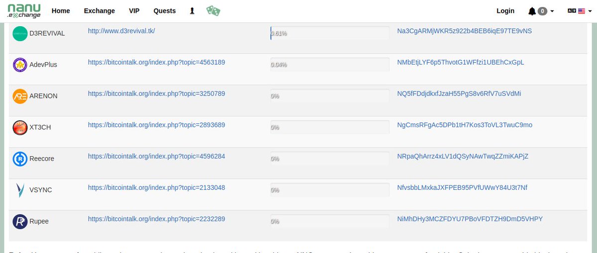597x253 pixels.
Task: Click ARENON address NQ5fFDdjdkxfJzaH55PgS8v6RfV7uSVdMi
Action: point(459,93)
